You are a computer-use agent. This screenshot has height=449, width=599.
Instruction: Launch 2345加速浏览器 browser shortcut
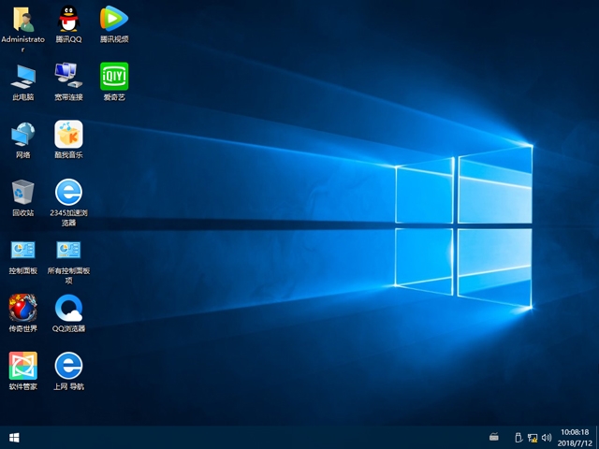tap(68, 192)
